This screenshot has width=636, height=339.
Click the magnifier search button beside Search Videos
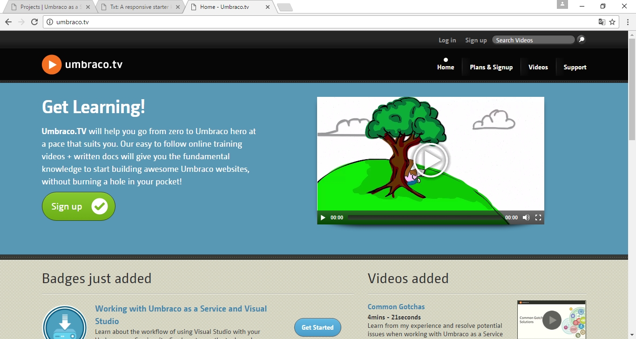(581, 40)
